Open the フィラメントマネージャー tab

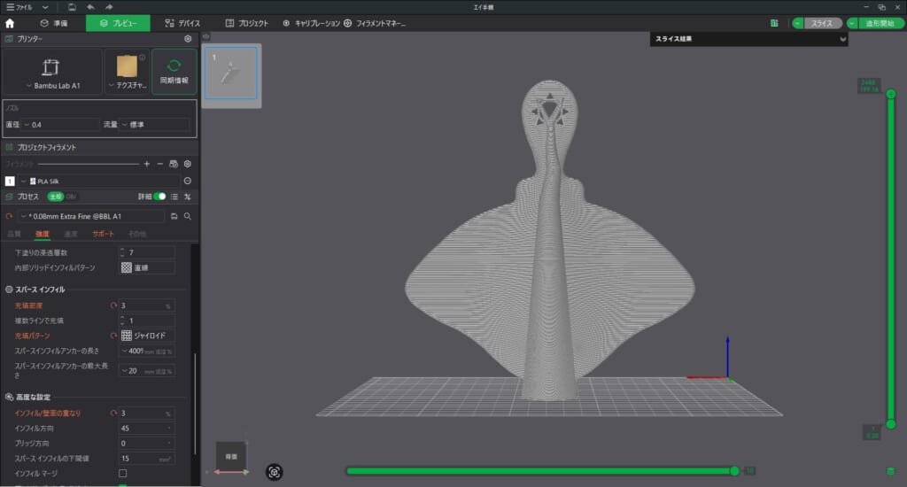click(x=375, y=23)
